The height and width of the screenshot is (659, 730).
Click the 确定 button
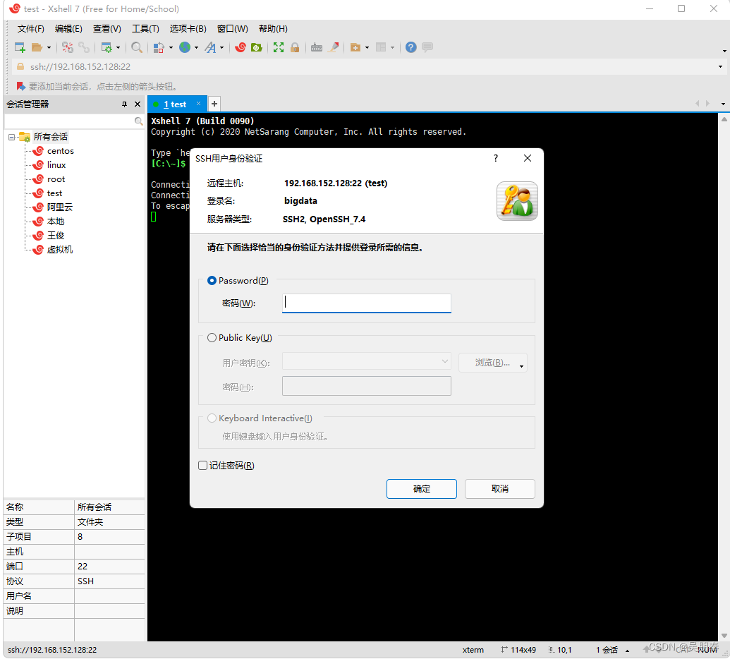[x=421, y=488]
